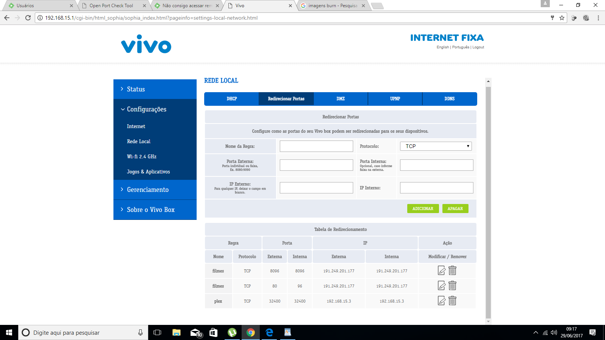Image resolution: width=605 pixels, height=340 pixels.
Task: Click the microphone in taskbar search
Action: click(140, 332)
